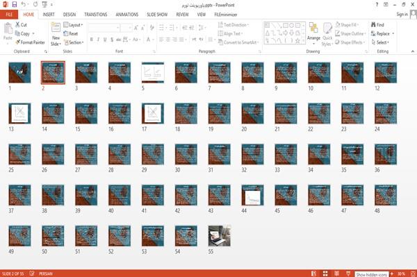The height and width of the screenshot is (277, 417).
Task: Open the Section dropdown
Action: (x=74, y=42)
